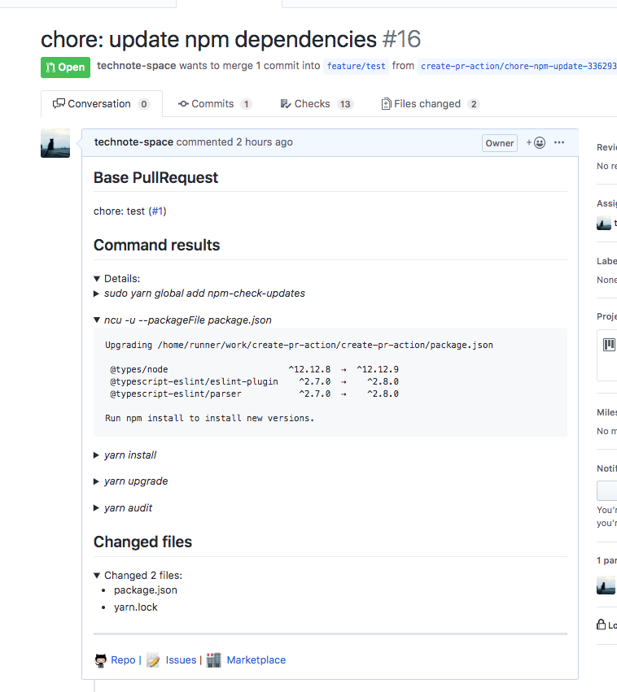The height and width of the screenshot is (692, 617).
Task: Click the green Open status badge
Action: click(x=65, y=67)
